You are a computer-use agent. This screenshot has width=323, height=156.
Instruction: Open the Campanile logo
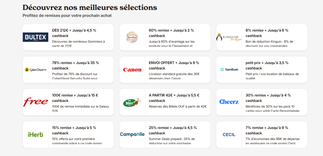(x=132, y=134)
